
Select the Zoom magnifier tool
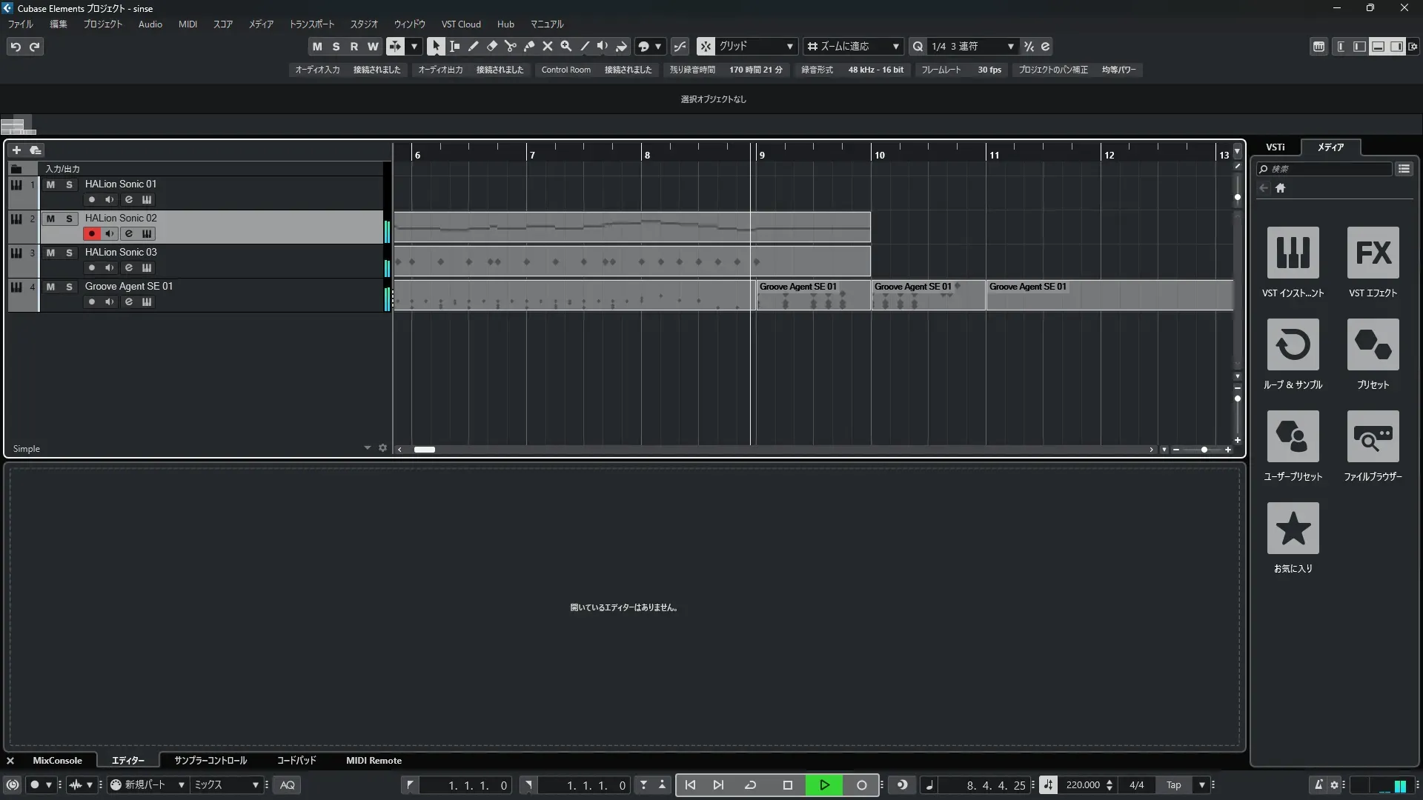[x=566, y=46]
